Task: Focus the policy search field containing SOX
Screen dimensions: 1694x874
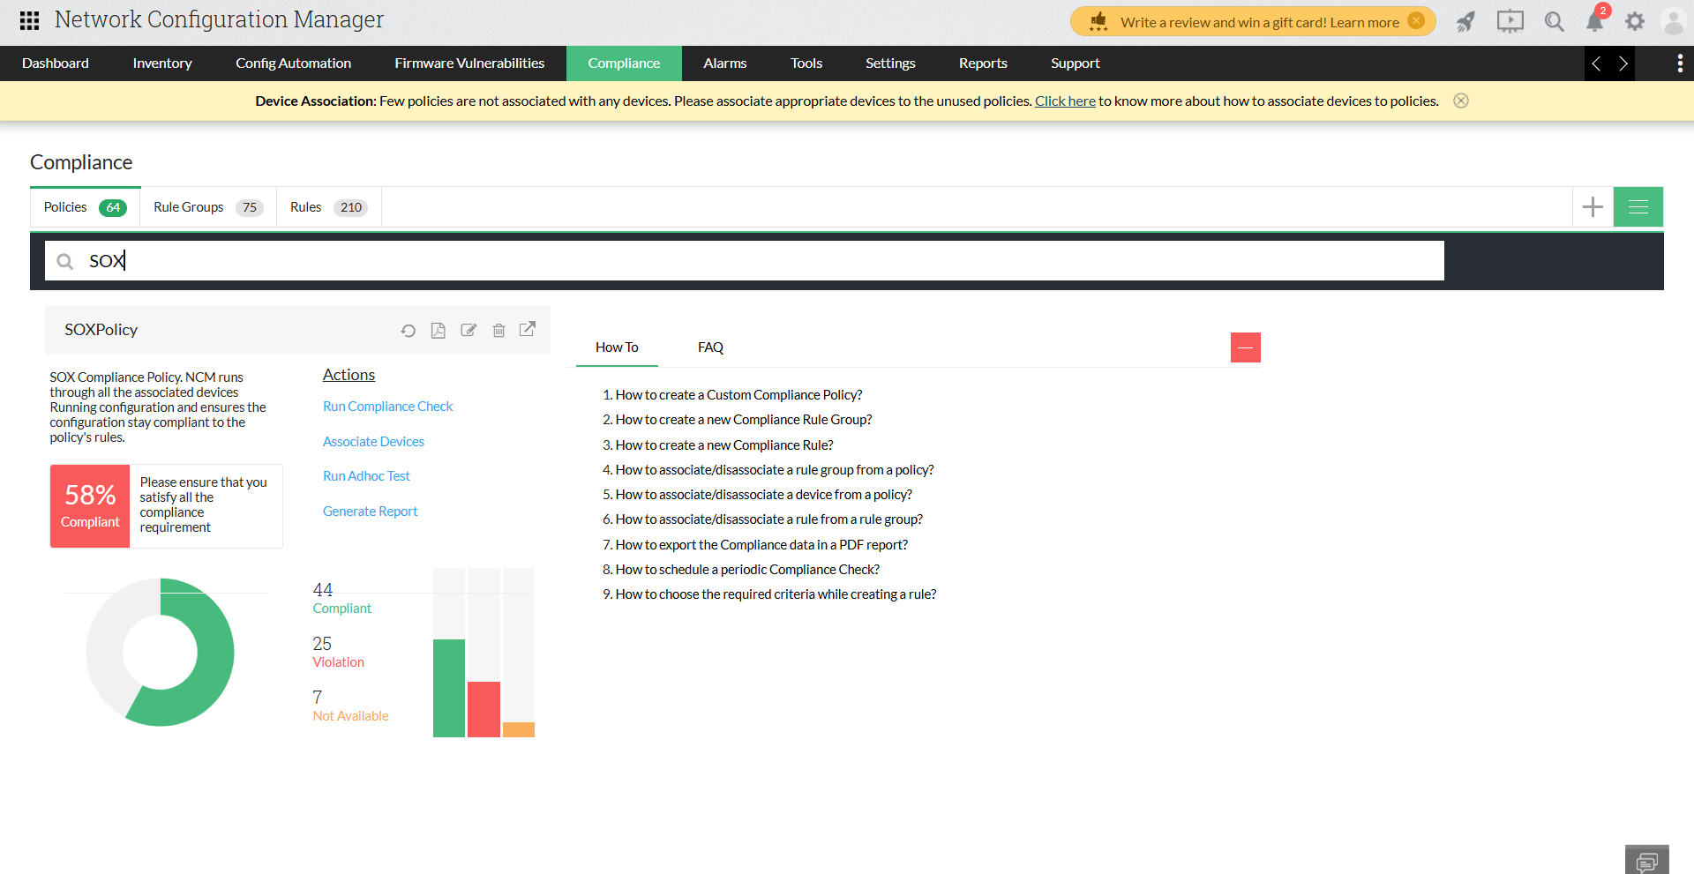Action: pyautogui.click(x=745, y=261)
